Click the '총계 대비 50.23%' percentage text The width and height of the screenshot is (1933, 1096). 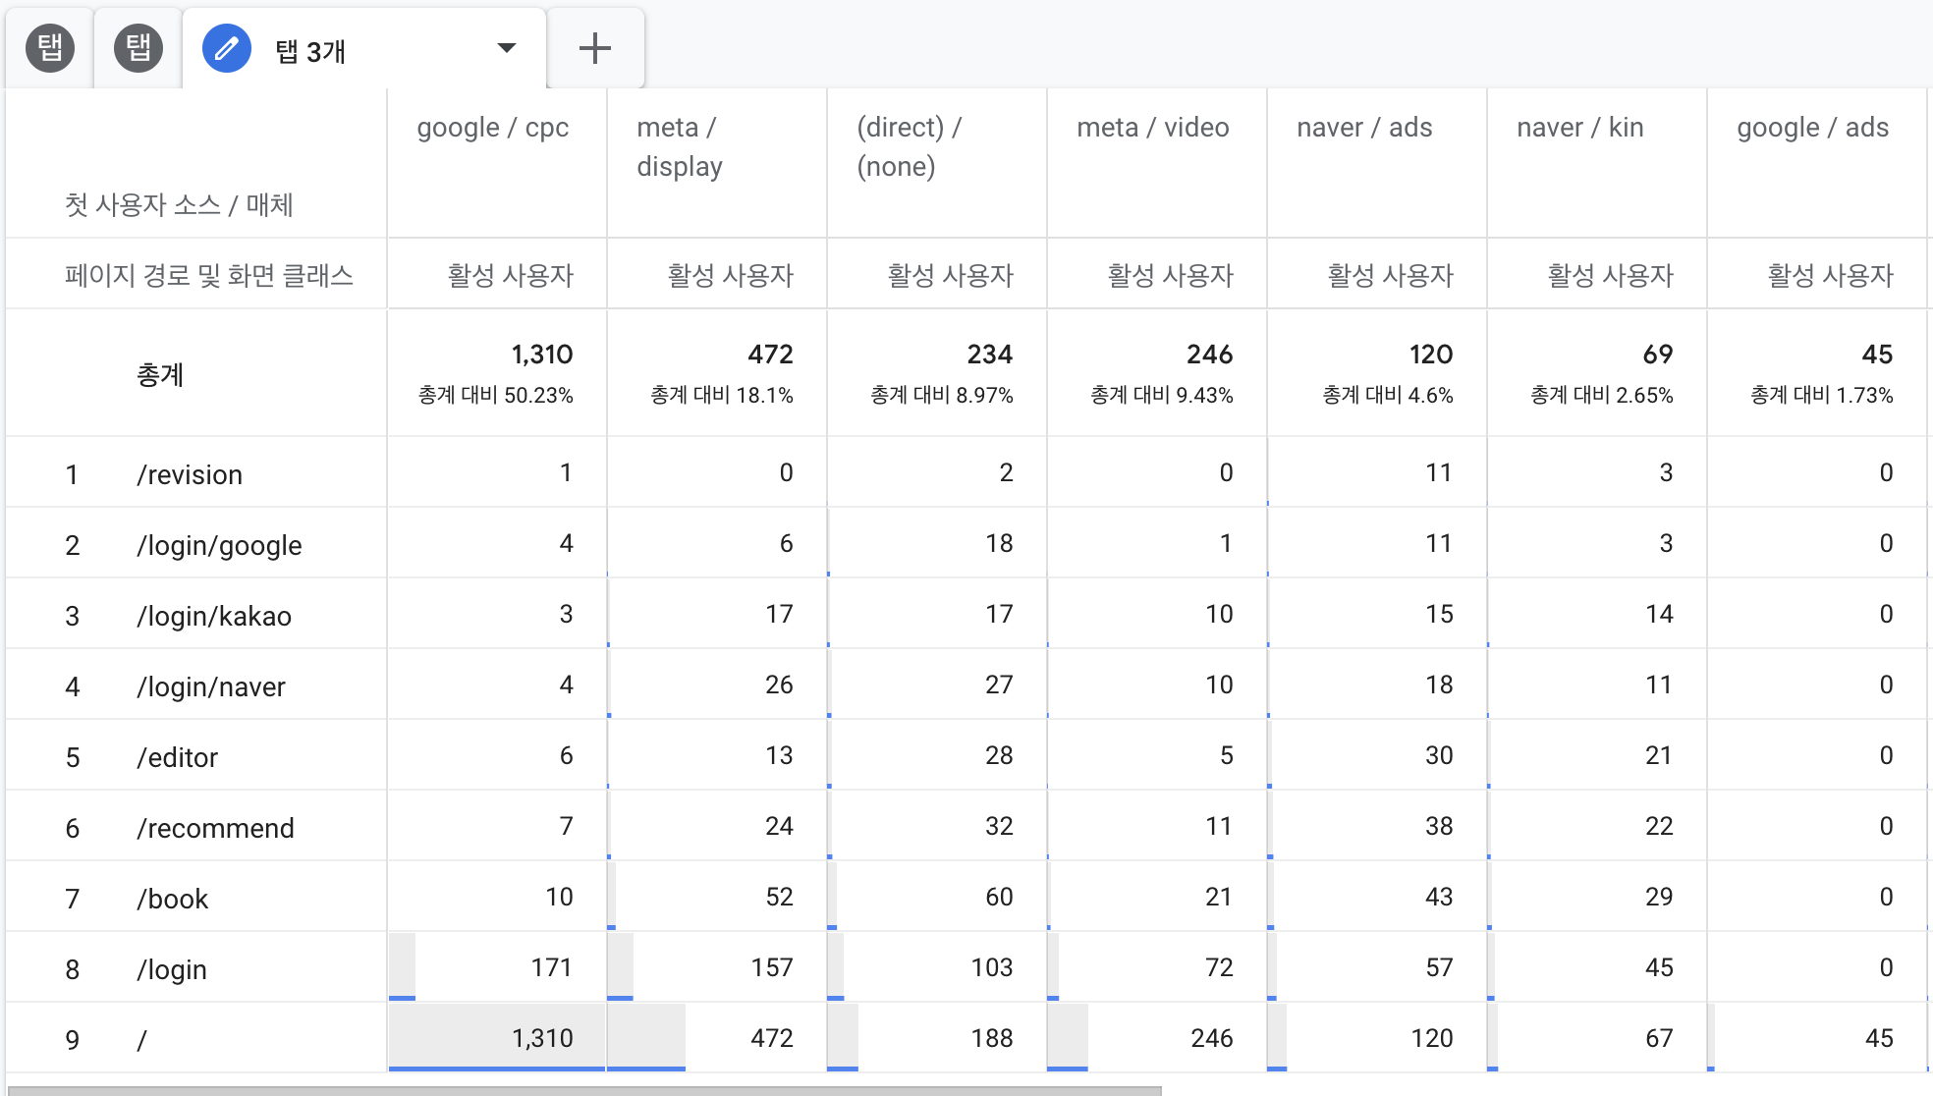click(496, 395)
